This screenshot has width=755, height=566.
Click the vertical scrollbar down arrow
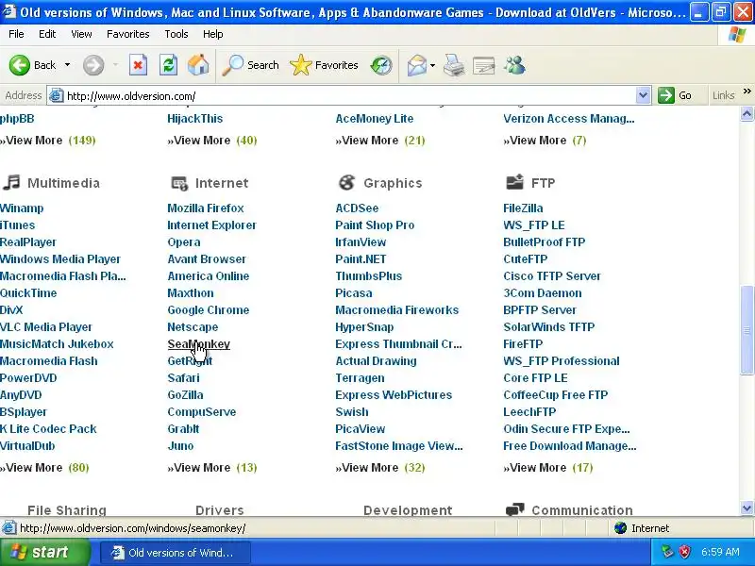747,508
